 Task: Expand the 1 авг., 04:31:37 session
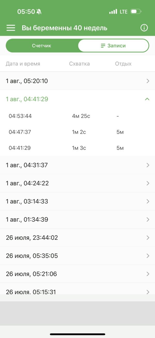[78, 165]
